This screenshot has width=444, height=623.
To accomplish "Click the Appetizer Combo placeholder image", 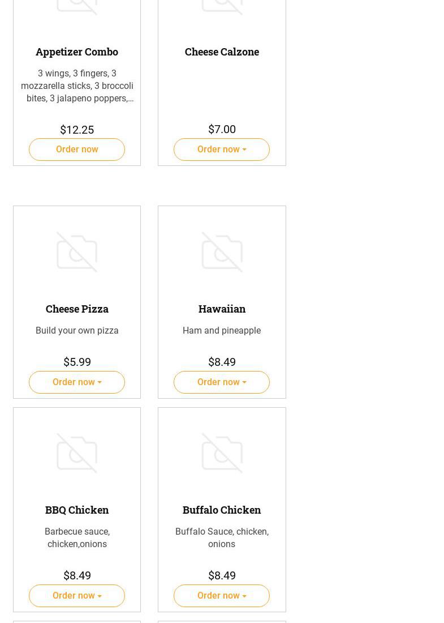I will [77, 6].
